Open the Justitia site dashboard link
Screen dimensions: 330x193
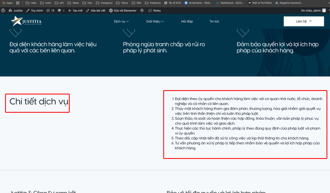[x=16, y=10]
